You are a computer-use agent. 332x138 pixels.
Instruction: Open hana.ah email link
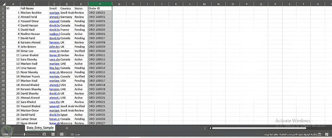[x=54, y=123]
